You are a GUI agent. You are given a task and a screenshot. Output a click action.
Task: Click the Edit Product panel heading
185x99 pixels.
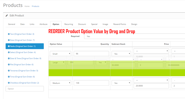pos(17,16)
